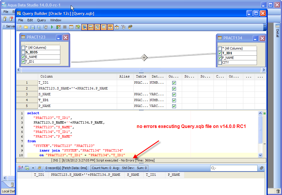The height and width of the screenshot is (195, 282).
Task: Click the diagram horizontal scrollbar thumb
Action: pyautogui.click(x=141, y=70)
